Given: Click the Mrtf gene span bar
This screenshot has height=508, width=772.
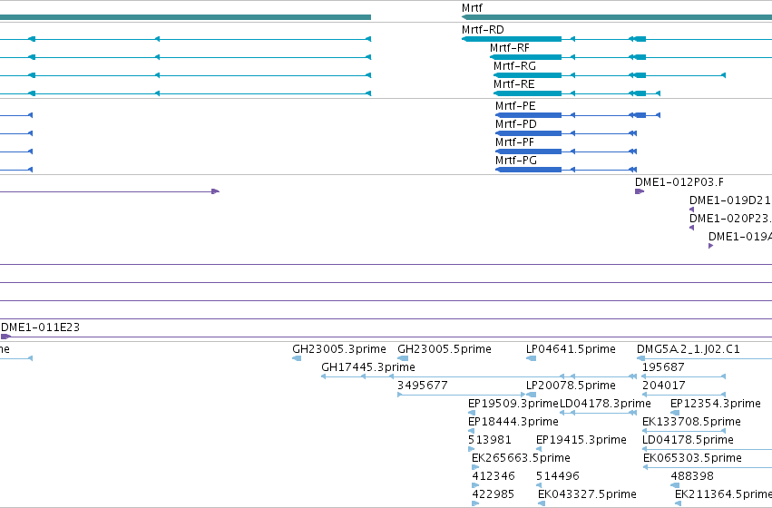Looking at the screenshot, I should pyautogui.click(x=617, y=17).
